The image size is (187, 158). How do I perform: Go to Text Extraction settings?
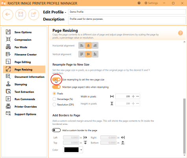(x=24, y=92)
